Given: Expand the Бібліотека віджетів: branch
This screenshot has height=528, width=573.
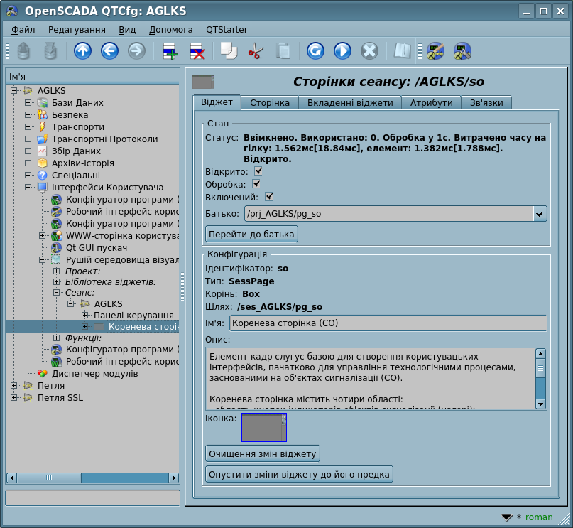Looking at the screenshot, I should [x=56, y=281].
